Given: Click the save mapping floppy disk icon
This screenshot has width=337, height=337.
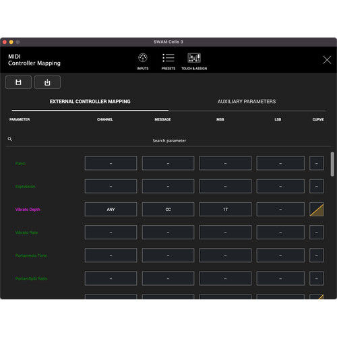Looking at the screenshot, I should pos(18,82).
